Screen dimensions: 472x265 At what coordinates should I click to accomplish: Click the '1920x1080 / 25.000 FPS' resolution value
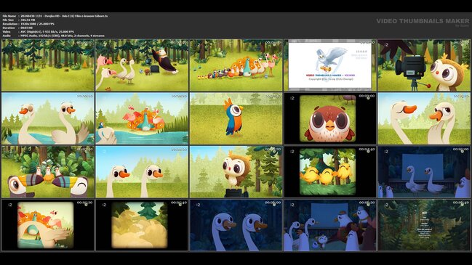(37, 24)
